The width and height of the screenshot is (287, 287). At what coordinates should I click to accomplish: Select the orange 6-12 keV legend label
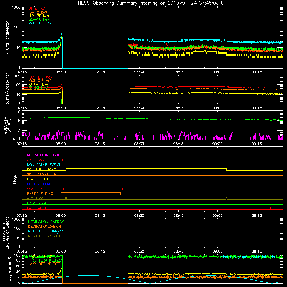[x=38, y=12]
